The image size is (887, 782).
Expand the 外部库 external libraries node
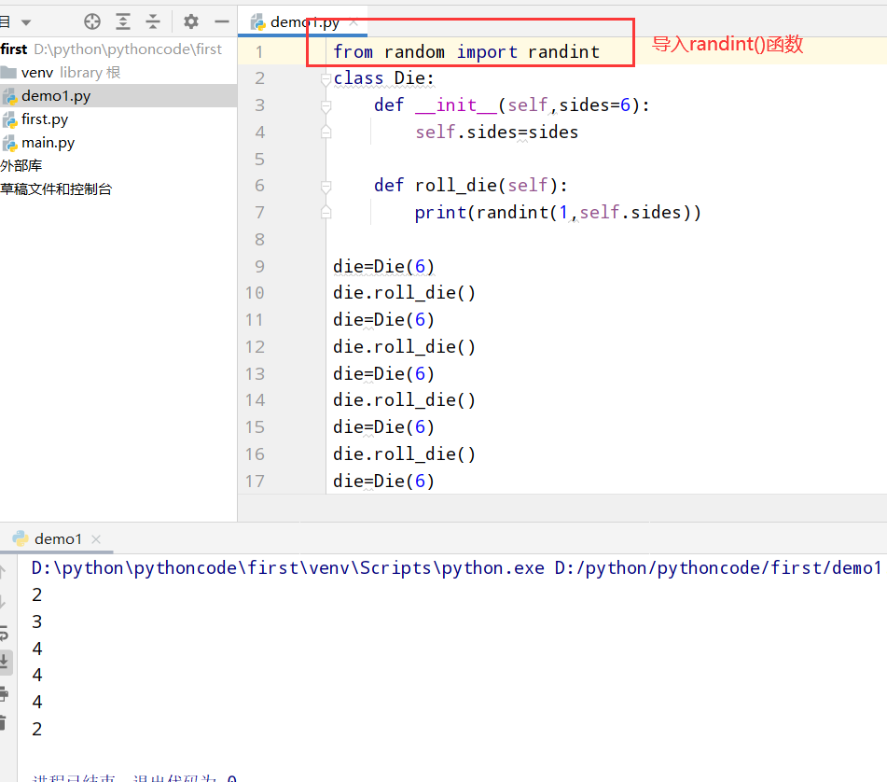tap(21, 166)
